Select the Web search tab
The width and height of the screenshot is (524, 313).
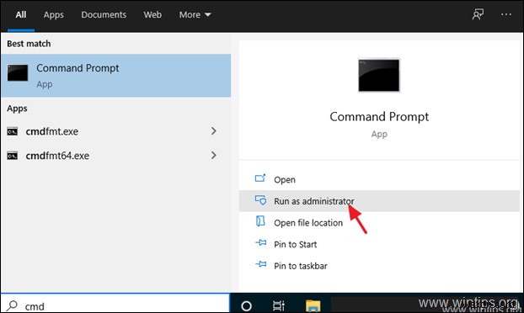point(152,14)
